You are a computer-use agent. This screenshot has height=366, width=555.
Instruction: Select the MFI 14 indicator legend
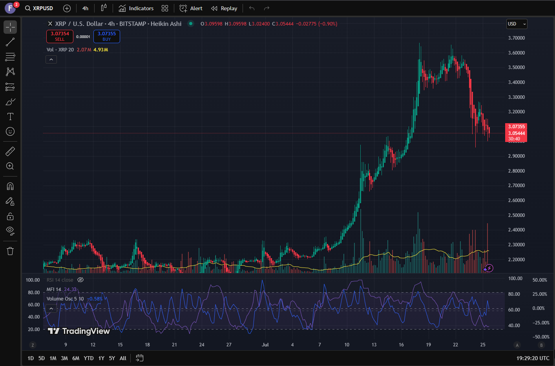54,289
